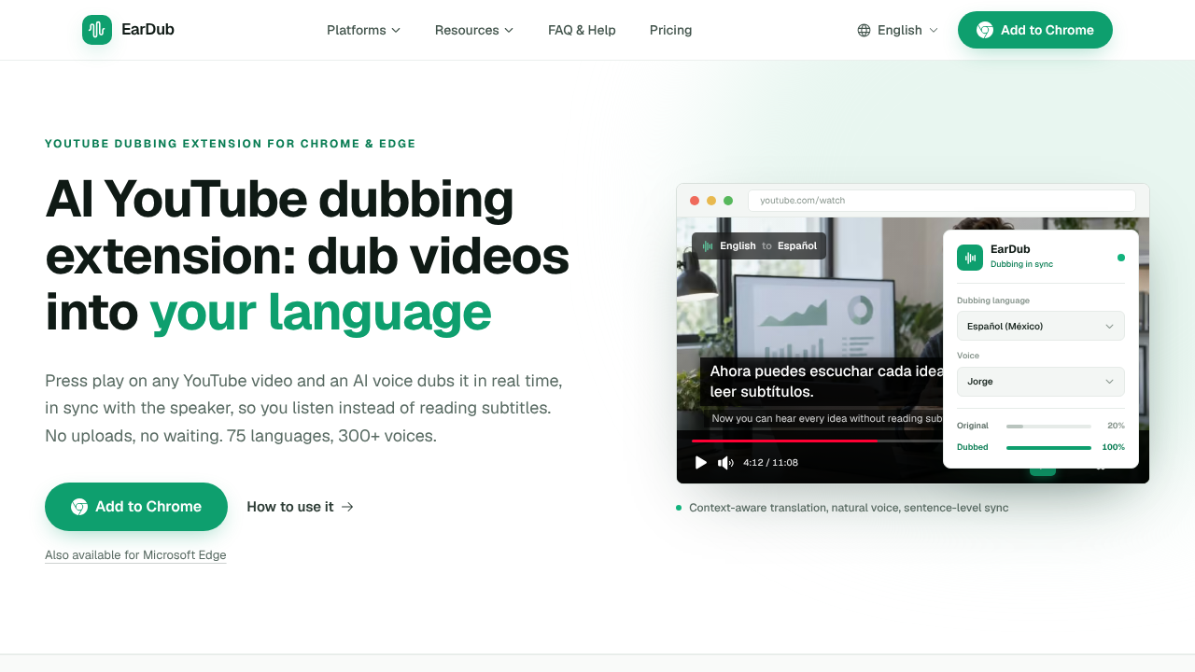Click the Context-aware translation caption

(849, 508)
